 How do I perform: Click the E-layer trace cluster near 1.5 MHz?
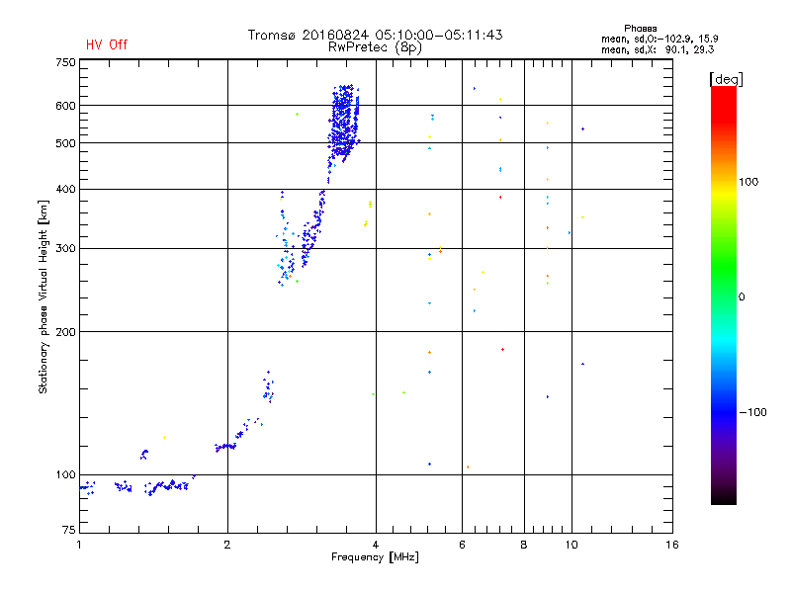(x=166, y=487)
